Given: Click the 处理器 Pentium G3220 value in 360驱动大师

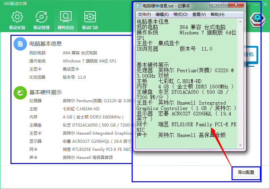Looking at the screenshot, I should tap(97, 101).
